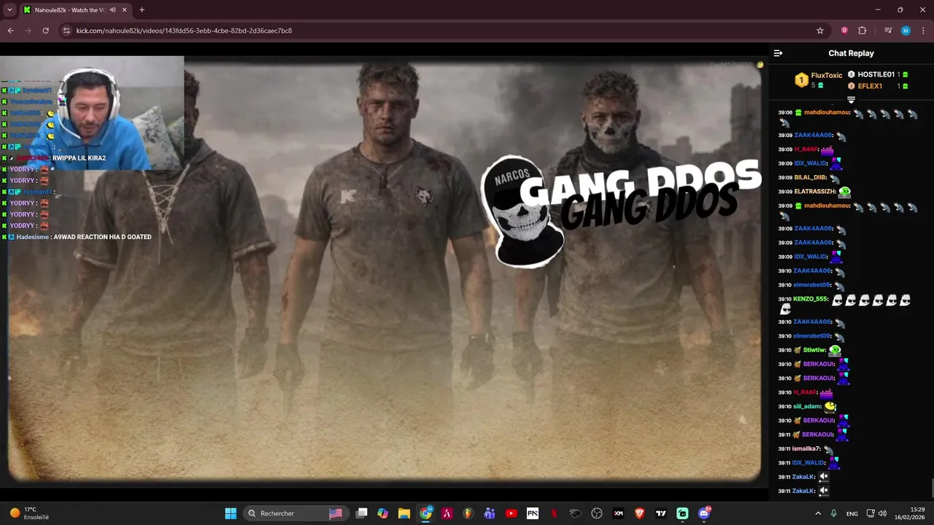Open the Brave-style shield extension icon
The image size is (934, 525).
click(844, 31)
